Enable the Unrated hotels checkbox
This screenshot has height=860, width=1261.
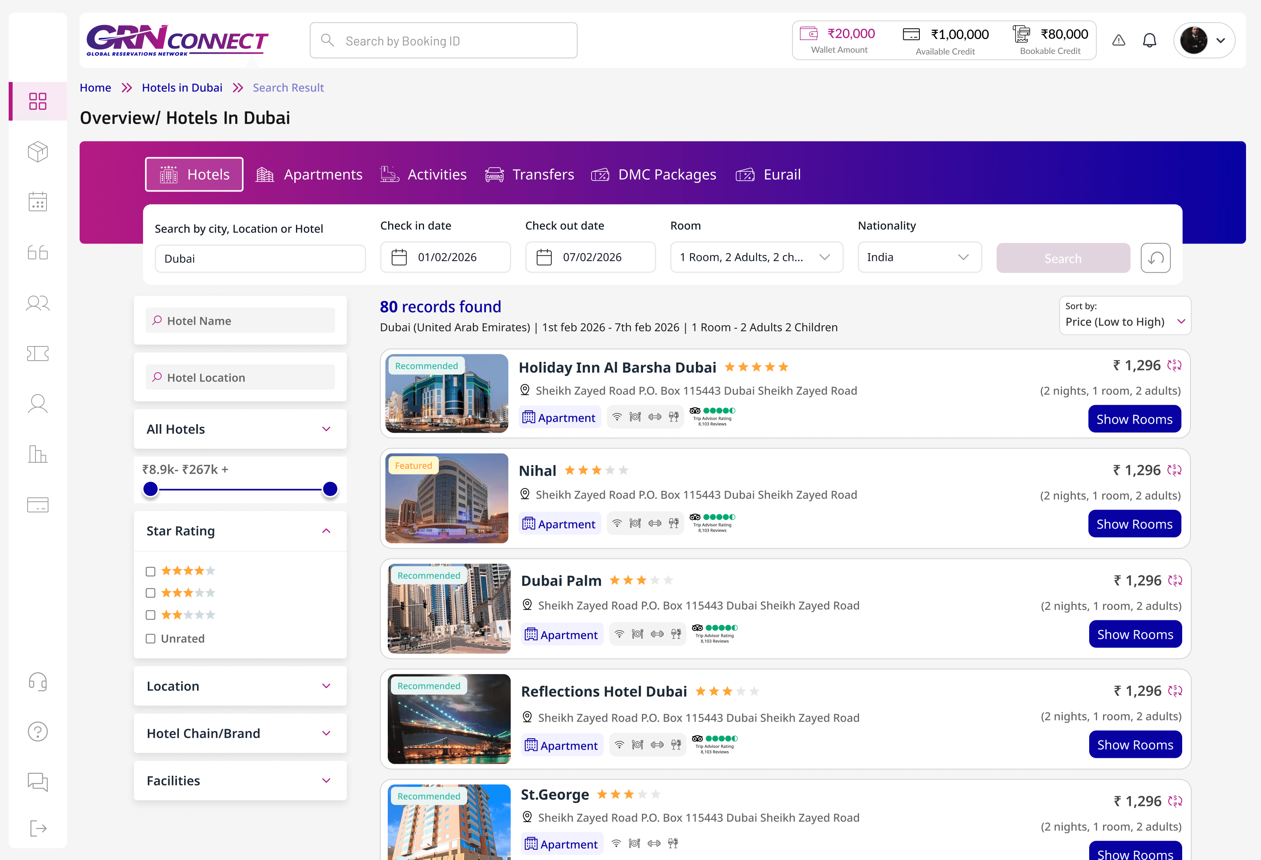(150, 638)
